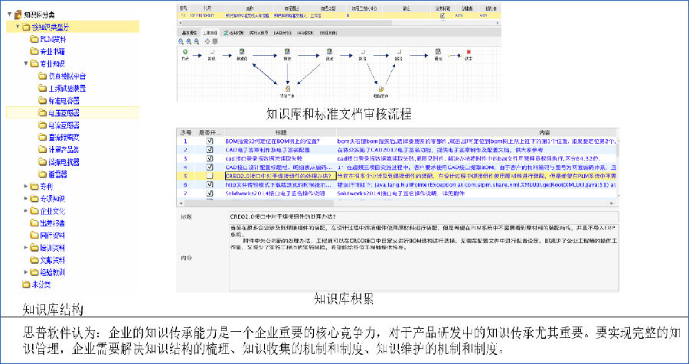Open the CREO2.0接口 title in row 5

tap(281, 176)
